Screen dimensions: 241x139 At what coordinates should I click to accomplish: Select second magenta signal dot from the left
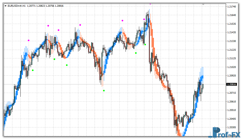(48, 26)
